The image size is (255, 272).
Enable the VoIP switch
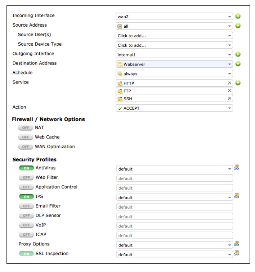click(26, 225)
